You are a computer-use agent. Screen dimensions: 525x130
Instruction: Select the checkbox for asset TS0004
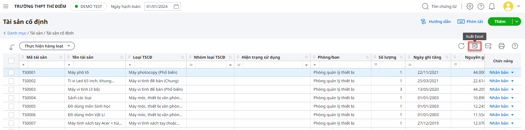(x=11, y=98)
